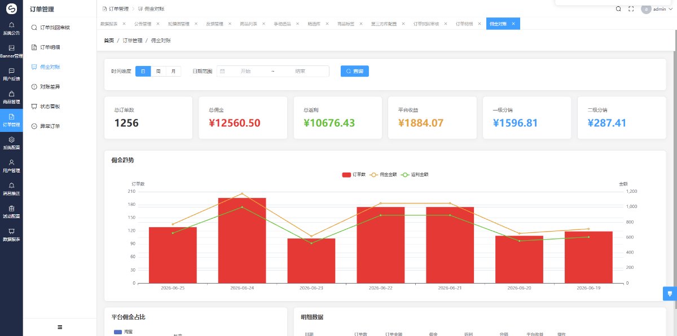
Task: Toggle fullscreen icon in the header
Action: click(x=631, y=9)
